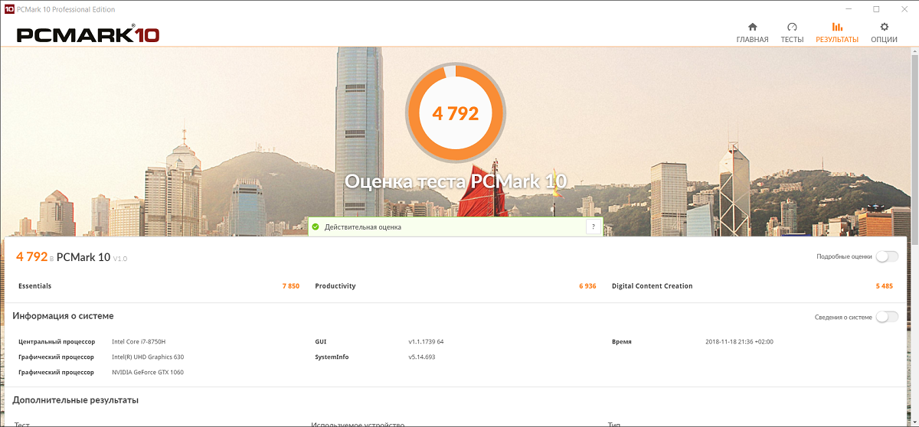Image resolution: width=919 pixels, height=427 pixels.
Task: Click the green valid-score checkmark icon
Action: pyautogui.click(x=315, y=227)
